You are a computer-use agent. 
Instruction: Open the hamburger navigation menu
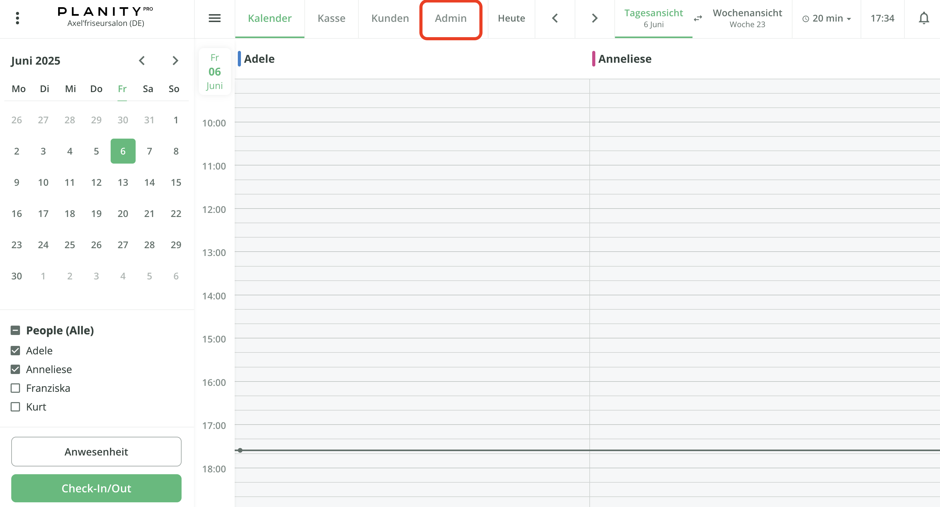(x=215, y=18)
